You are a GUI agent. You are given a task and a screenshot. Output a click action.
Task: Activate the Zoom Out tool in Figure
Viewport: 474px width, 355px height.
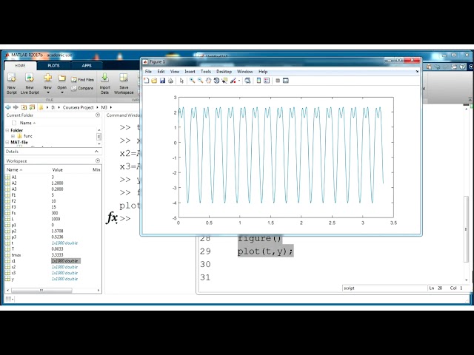pos(200,81)
